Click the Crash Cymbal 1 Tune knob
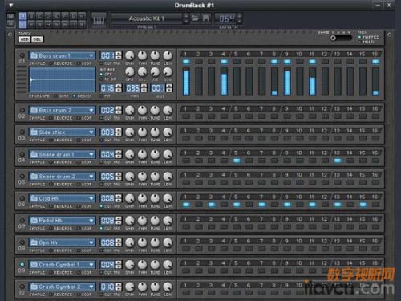The width and height of the screenshot is (401, 301). pyautogui.click(x=155, y=265)
